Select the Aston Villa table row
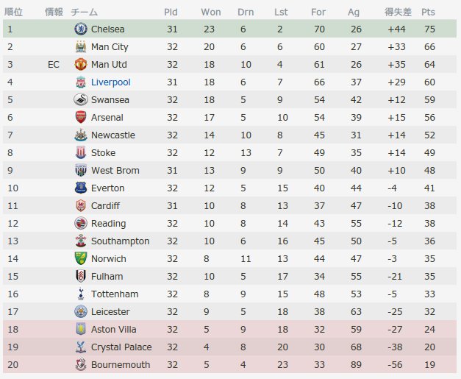Viewport: 461px width, 379px height. pyautogui.click(x=229, y=329)
